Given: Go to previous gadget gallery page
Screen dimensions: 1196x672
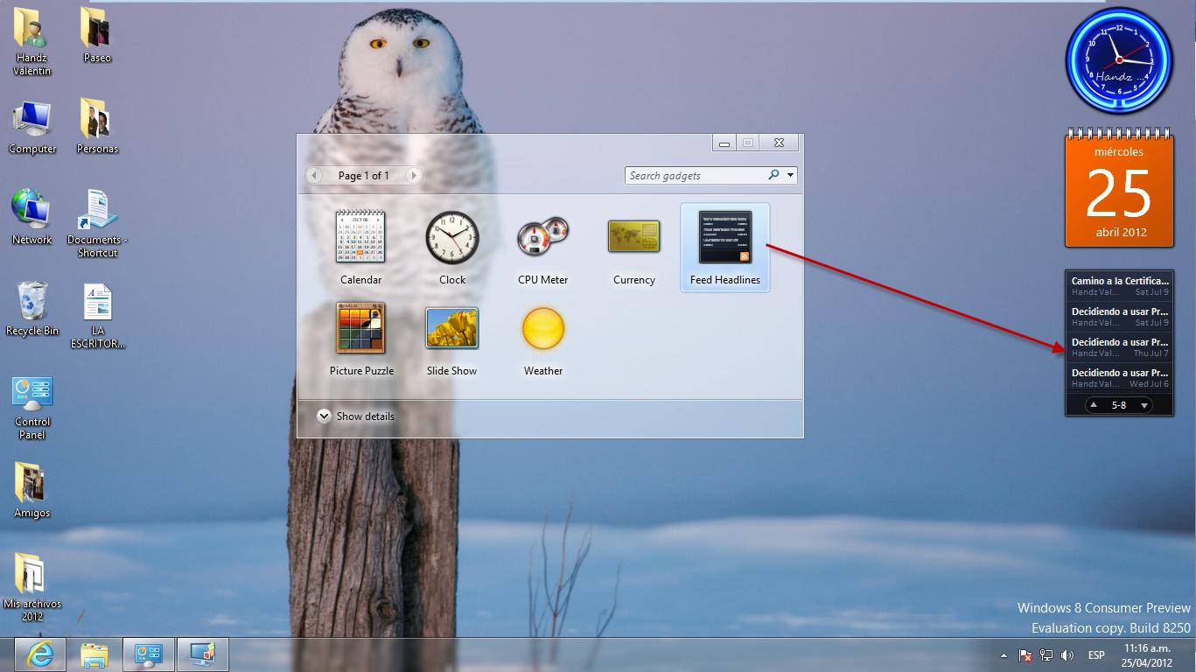Looking at the screenshot, I should [314, 176].
